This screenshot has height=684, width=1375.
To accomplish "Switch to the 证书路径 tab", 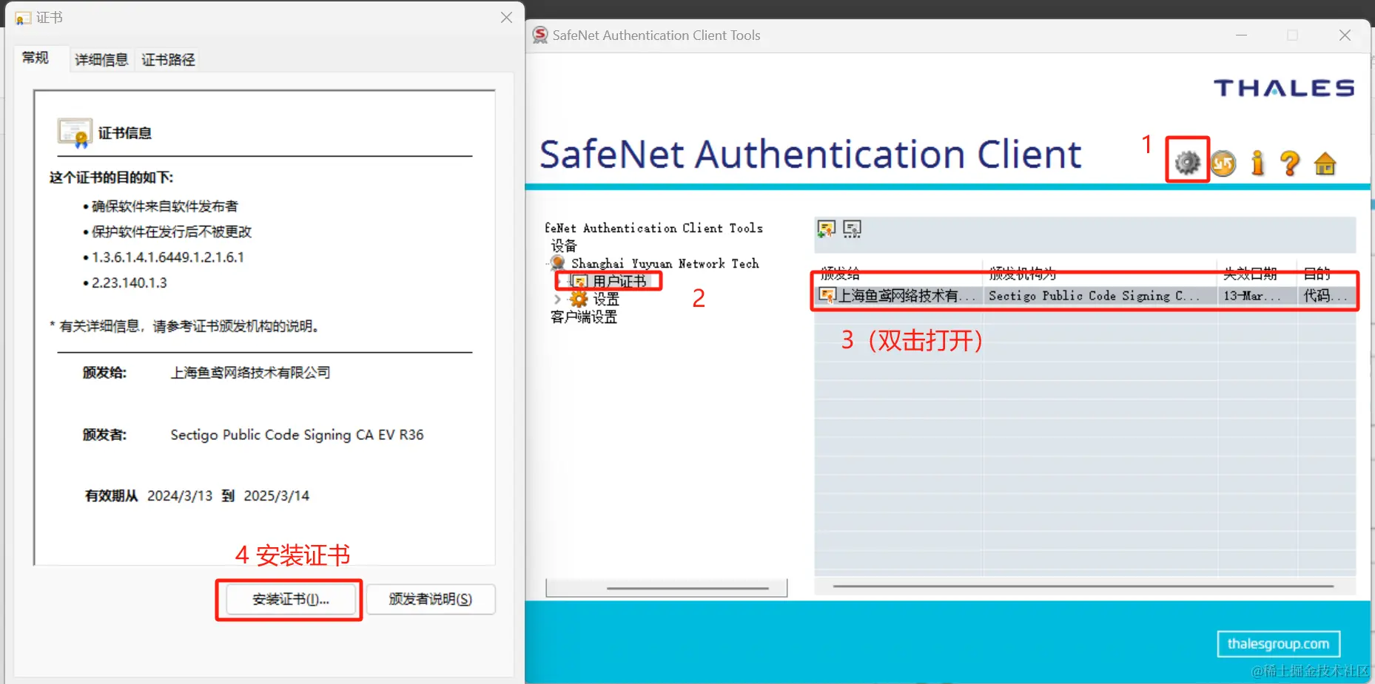I will tap(168, 59).
